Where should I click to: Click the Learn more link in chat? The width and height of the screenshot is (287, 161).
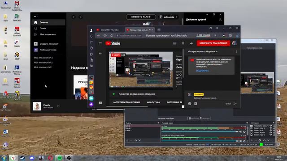pyautogui.click(x=202, y=71)
